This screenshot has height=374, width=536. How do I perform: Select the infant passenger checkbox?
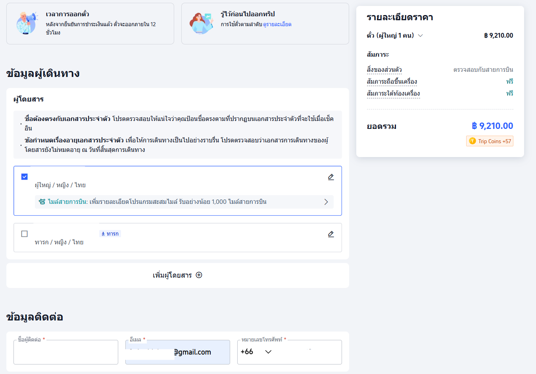(x=25, y=234)
